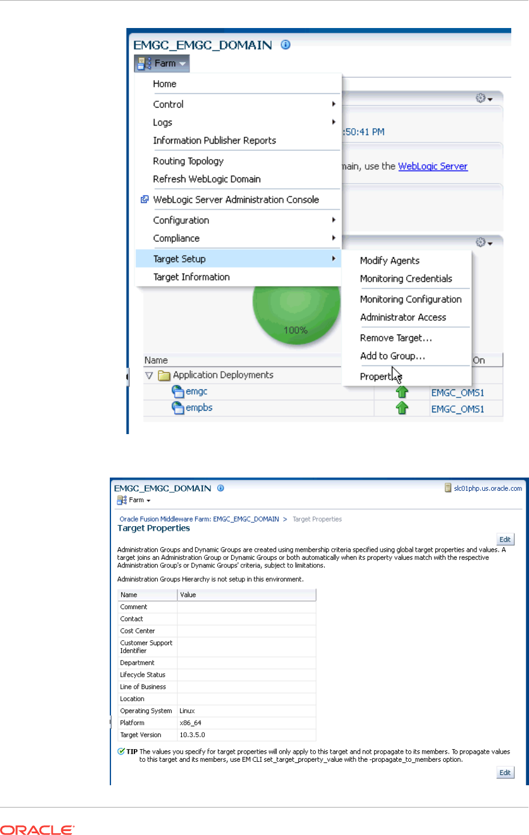Viewport: 529px width, 835px height.
Task: Follow the WebLogic Server link
Action: point(433,166)
